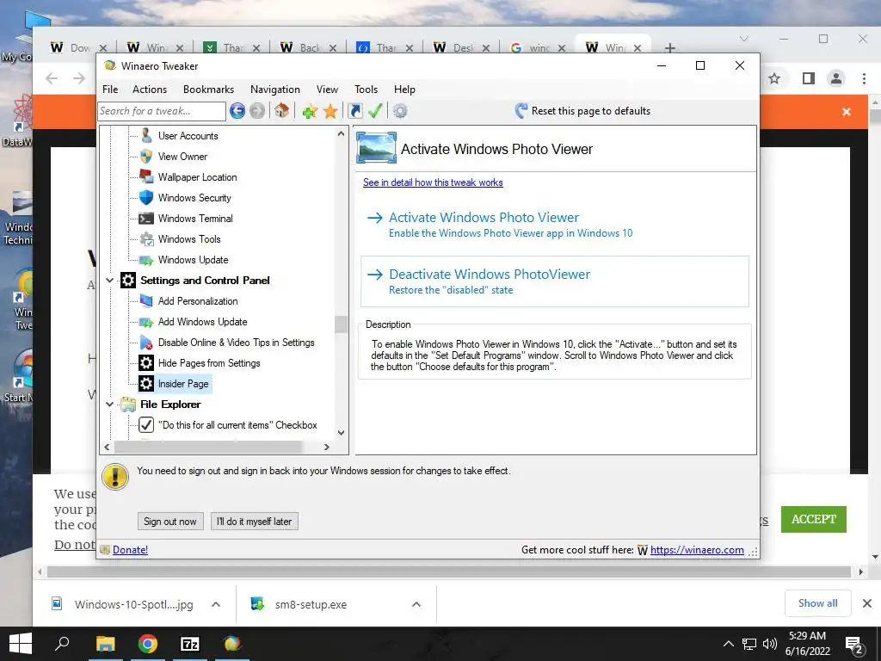Open settings via grey gear toolbar icon
881x661 pixels.
coord(400,111)
